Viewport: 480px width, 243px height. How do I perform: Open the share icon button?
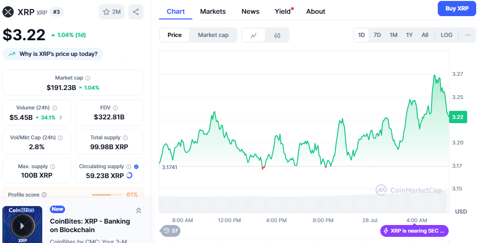tap(136, 12)
